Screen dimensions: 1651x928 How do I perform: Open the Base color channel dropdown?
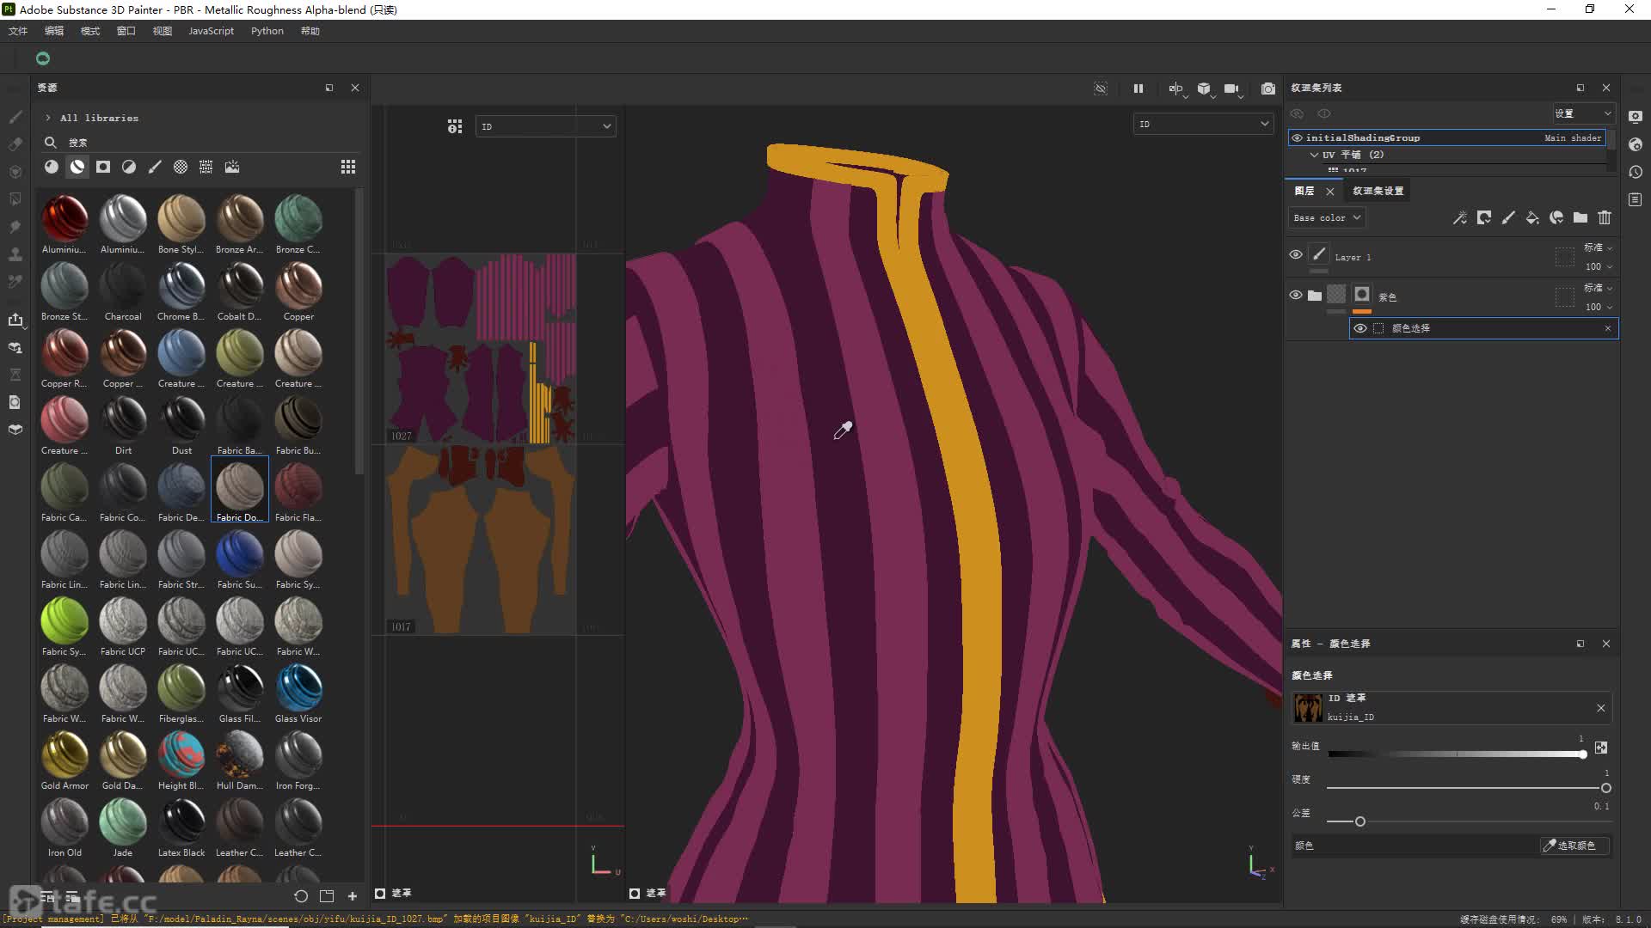pyautogui.click(x=1327, y=218)
